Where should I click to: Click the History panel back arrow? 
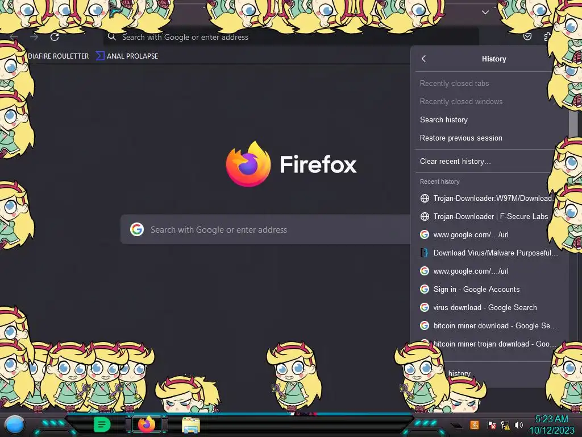(x=423, y=59)
